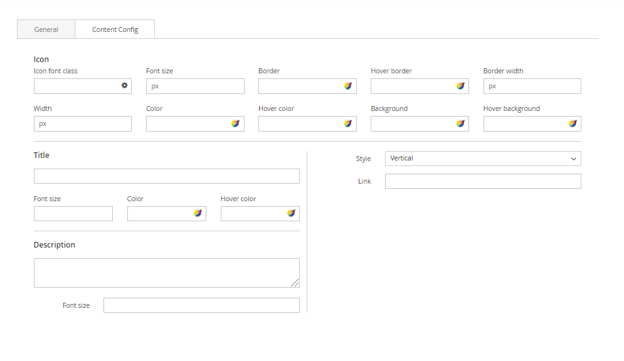Screen dimensions: 624x361
Task: Expand the Style dropdown showing Vertical
Action: tap(482, 159)
